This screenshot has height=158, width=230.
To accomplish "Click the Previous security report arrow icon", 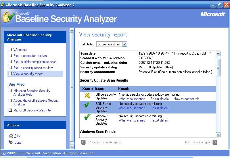I will (x=84, y=142).
